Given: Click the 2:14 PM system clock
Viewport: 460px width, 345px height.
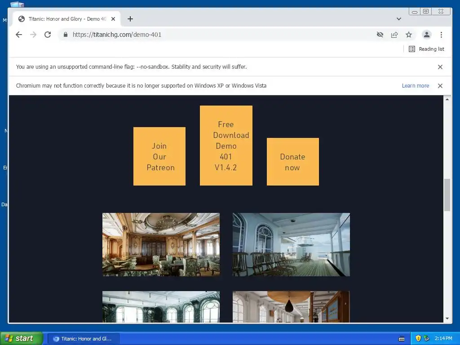Looking at the screenshot, I should point(443,339).
